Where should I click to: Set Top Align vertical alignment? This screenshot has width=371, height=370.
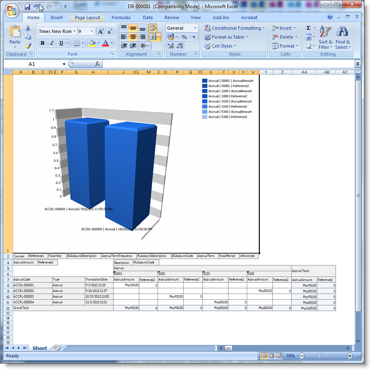click(x=123, y=28)
